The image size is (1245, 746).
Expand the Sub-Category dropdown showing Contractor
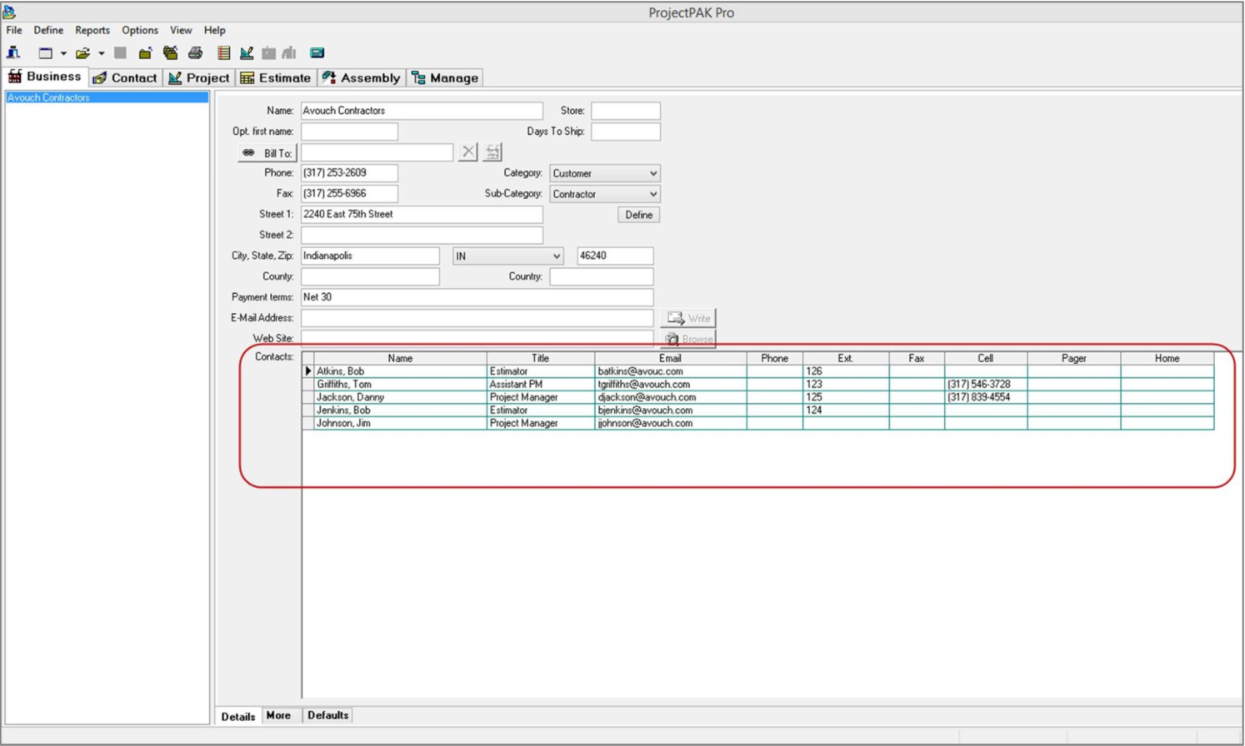click(x=652, y=193)
